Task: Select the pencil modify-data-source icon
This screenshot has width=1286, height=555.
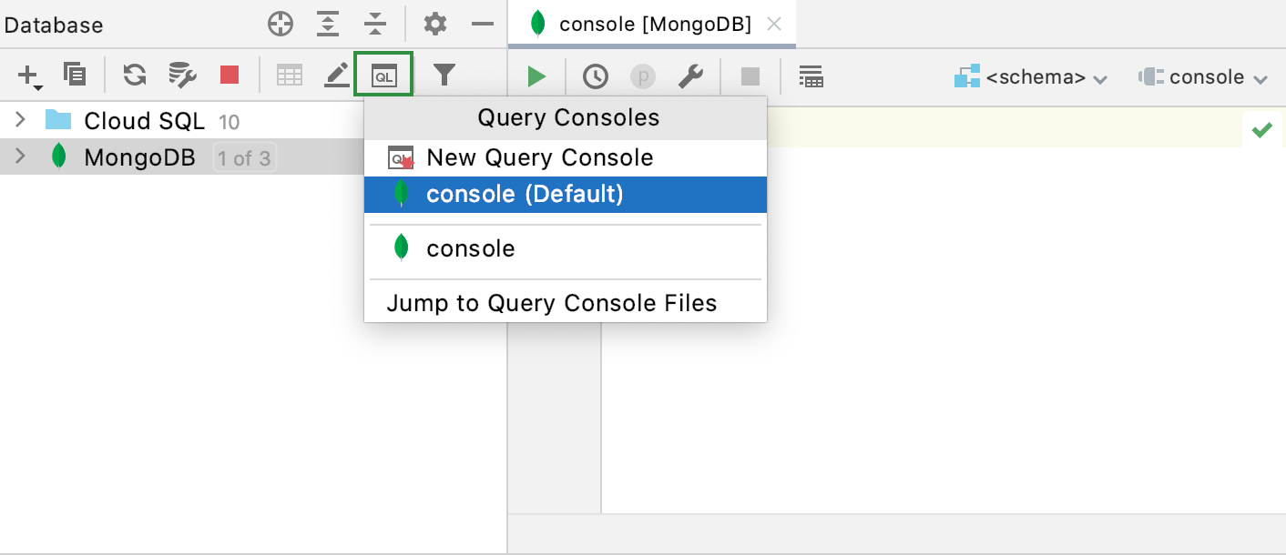Action: [336, 75]
